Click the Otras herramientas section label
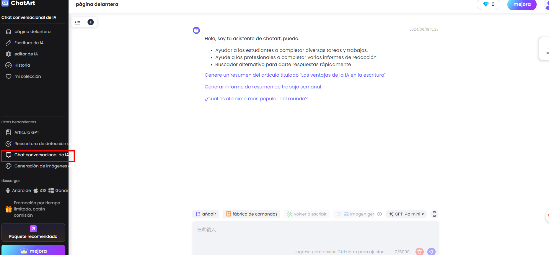This screenshot has width=549, height=255. 19,122
